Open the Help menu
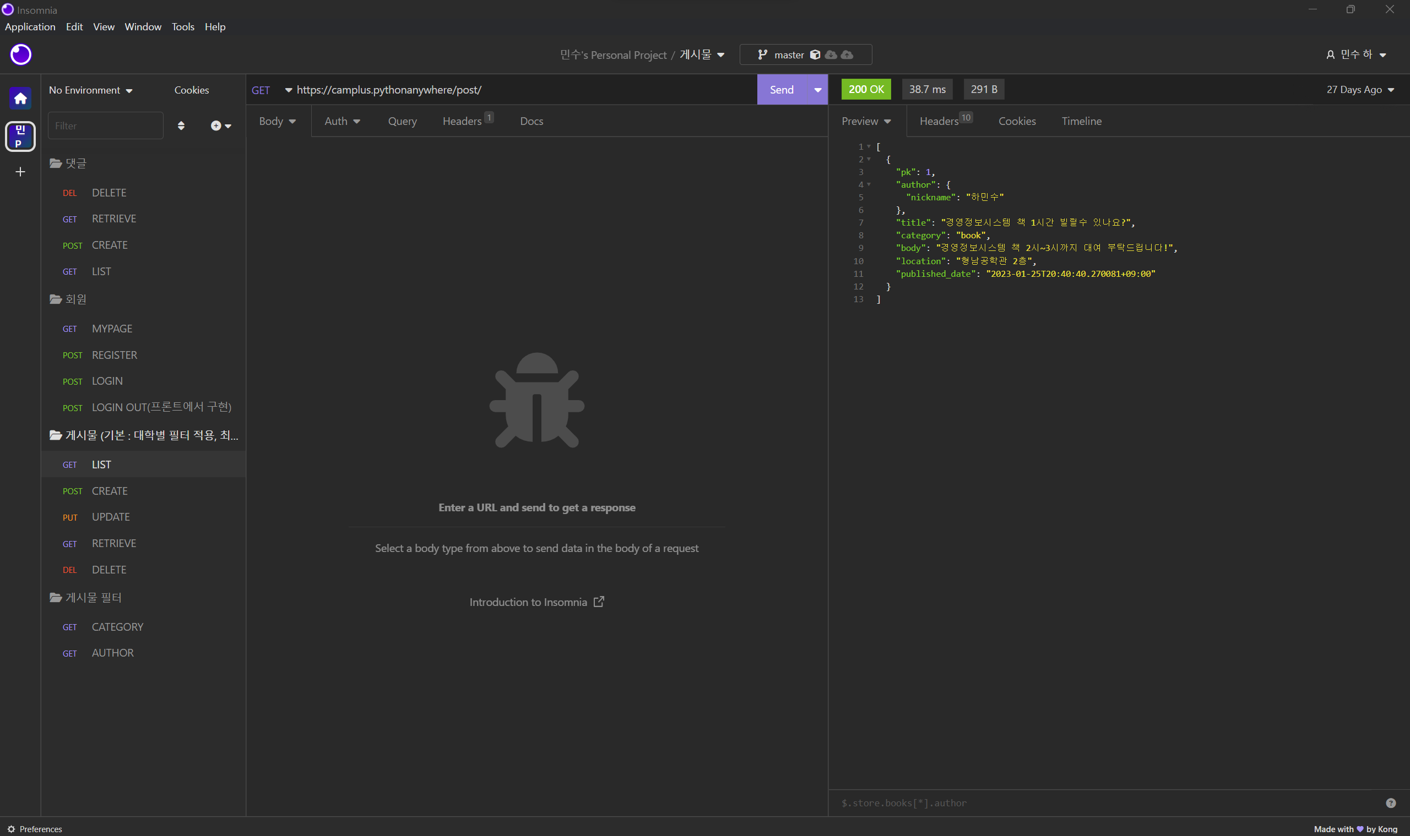The image size is (1410, 836). (x=215, y=26)
